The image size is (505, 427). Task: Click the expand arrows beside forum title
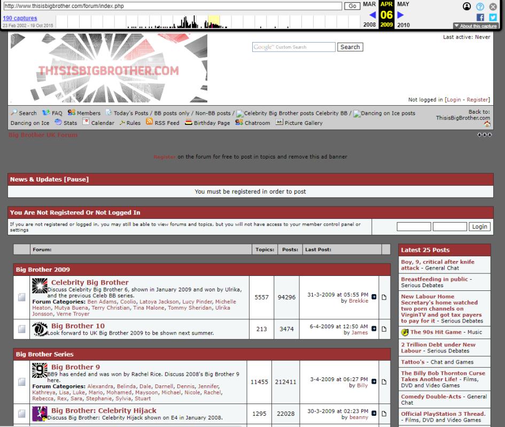[x=484, y=135]
